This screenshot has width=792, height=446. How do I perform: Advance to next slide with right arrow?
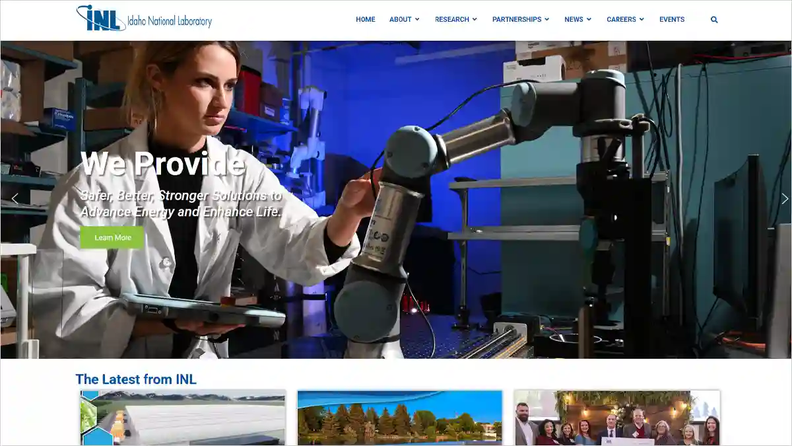click(784, 198)
